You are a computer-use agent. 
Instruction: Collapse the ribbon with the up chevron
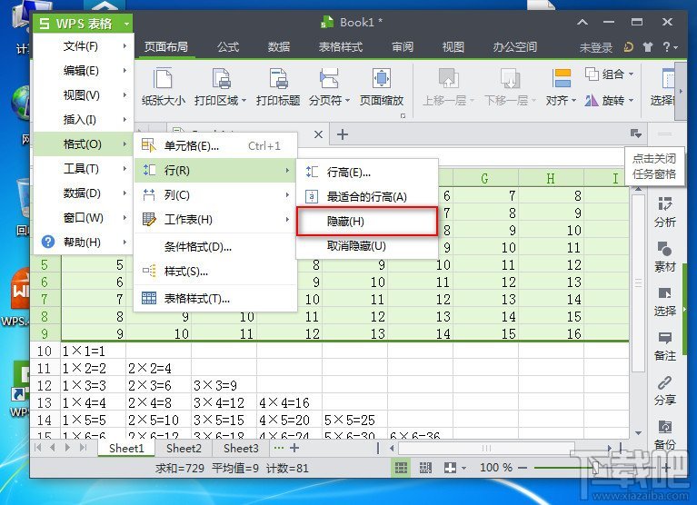pos(582,22)
